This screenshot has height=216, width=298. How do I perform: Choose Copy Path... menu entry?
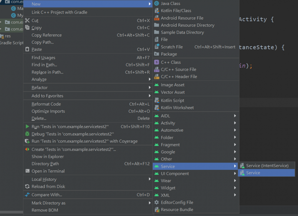(88, 42)
